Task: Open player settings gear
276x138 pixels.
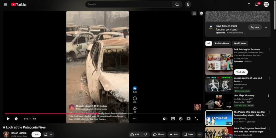Action: [x=181, y=119]
